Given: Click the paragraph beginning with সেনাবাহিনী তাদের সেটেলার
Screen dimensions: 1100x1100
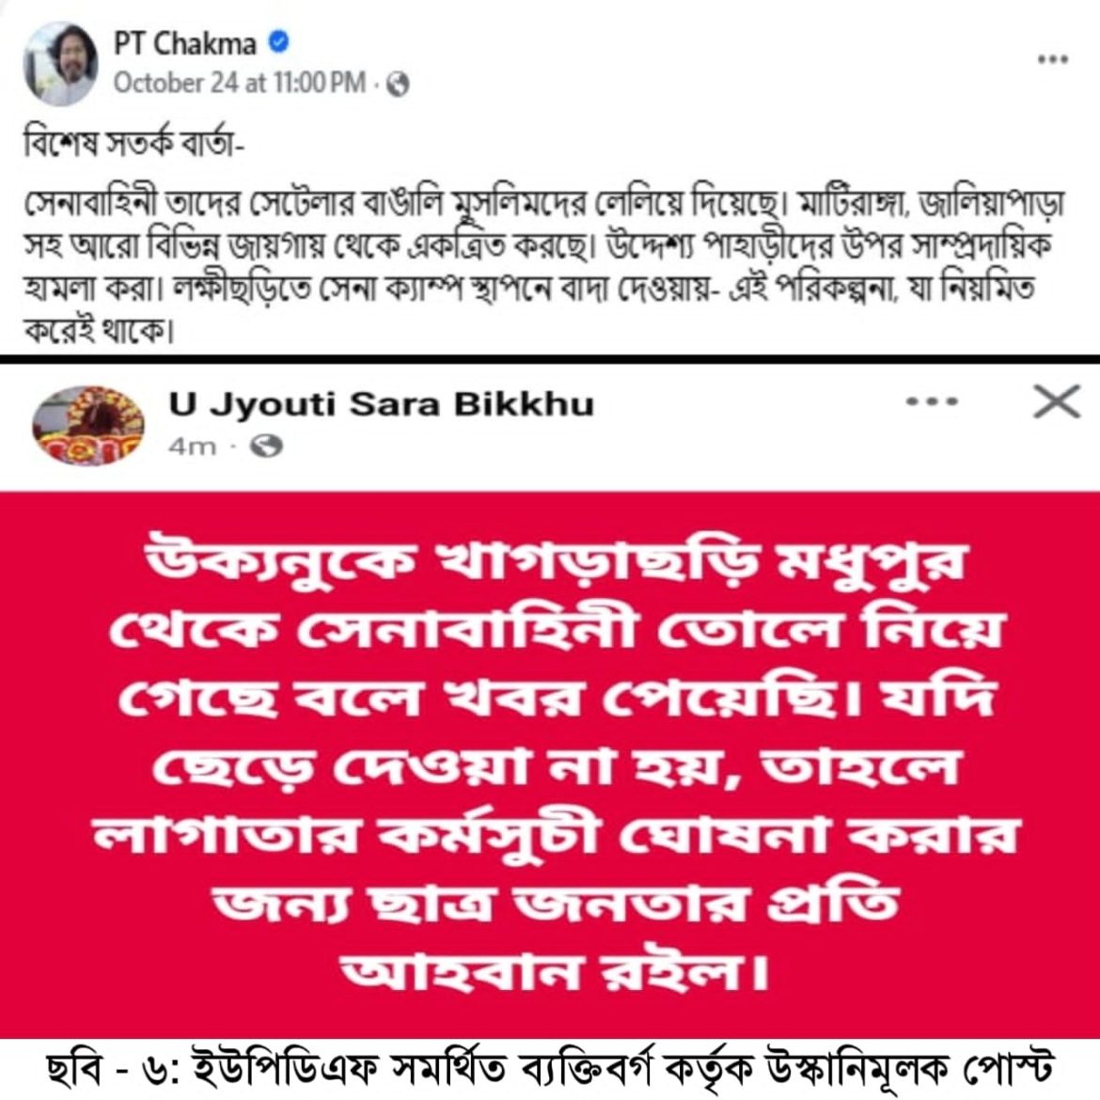Looking at the screenshot, I should (x=544, y=269).
